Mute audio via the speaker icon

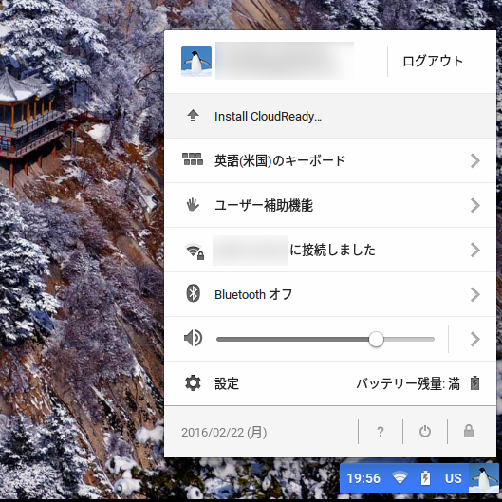(x=193, y=338)
